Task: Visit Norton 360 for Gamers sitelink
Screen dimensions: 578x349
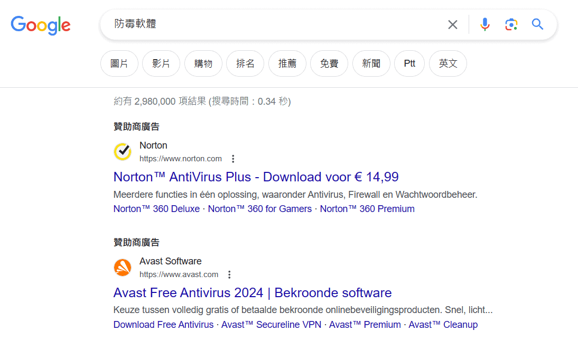Action: tap(260, 209)
